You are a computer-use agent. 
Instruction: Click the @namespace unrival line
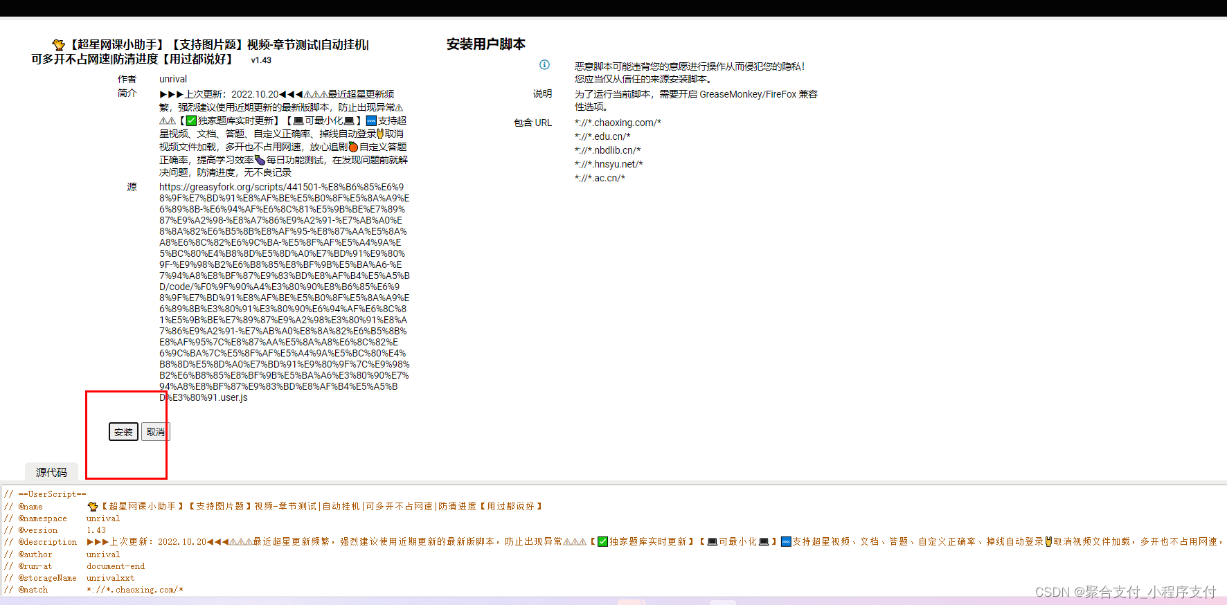coord(62,518)
